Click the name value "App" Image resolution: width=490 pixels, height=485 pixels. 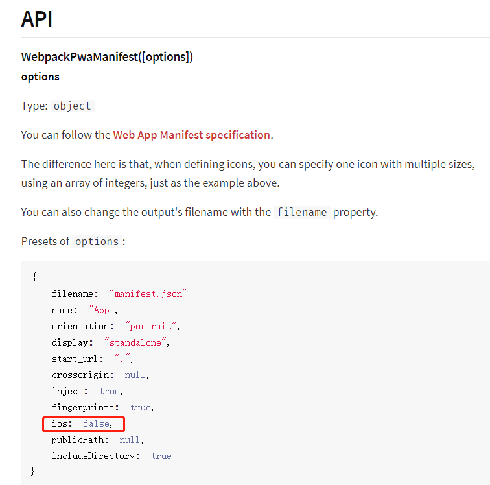102,310
